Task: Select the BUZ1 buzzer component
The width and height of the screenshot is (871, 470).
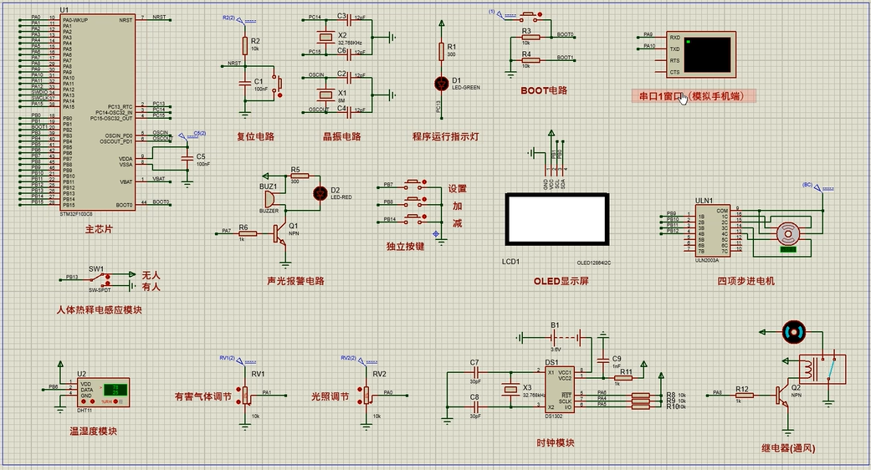Action: (271, 199)
